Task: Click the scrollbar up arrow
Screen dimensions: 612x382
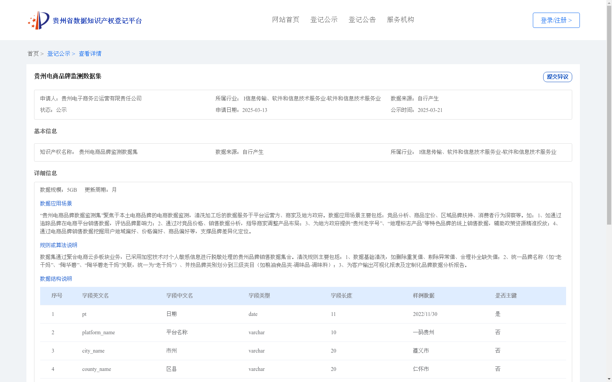Action: [609, 3]
